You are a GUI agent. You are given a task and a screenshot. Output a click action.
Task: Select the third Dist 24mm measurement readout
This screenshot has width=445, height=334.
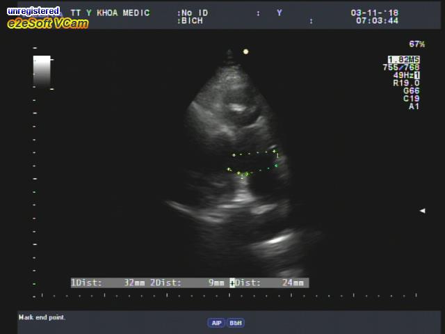(x=271, y=283)
